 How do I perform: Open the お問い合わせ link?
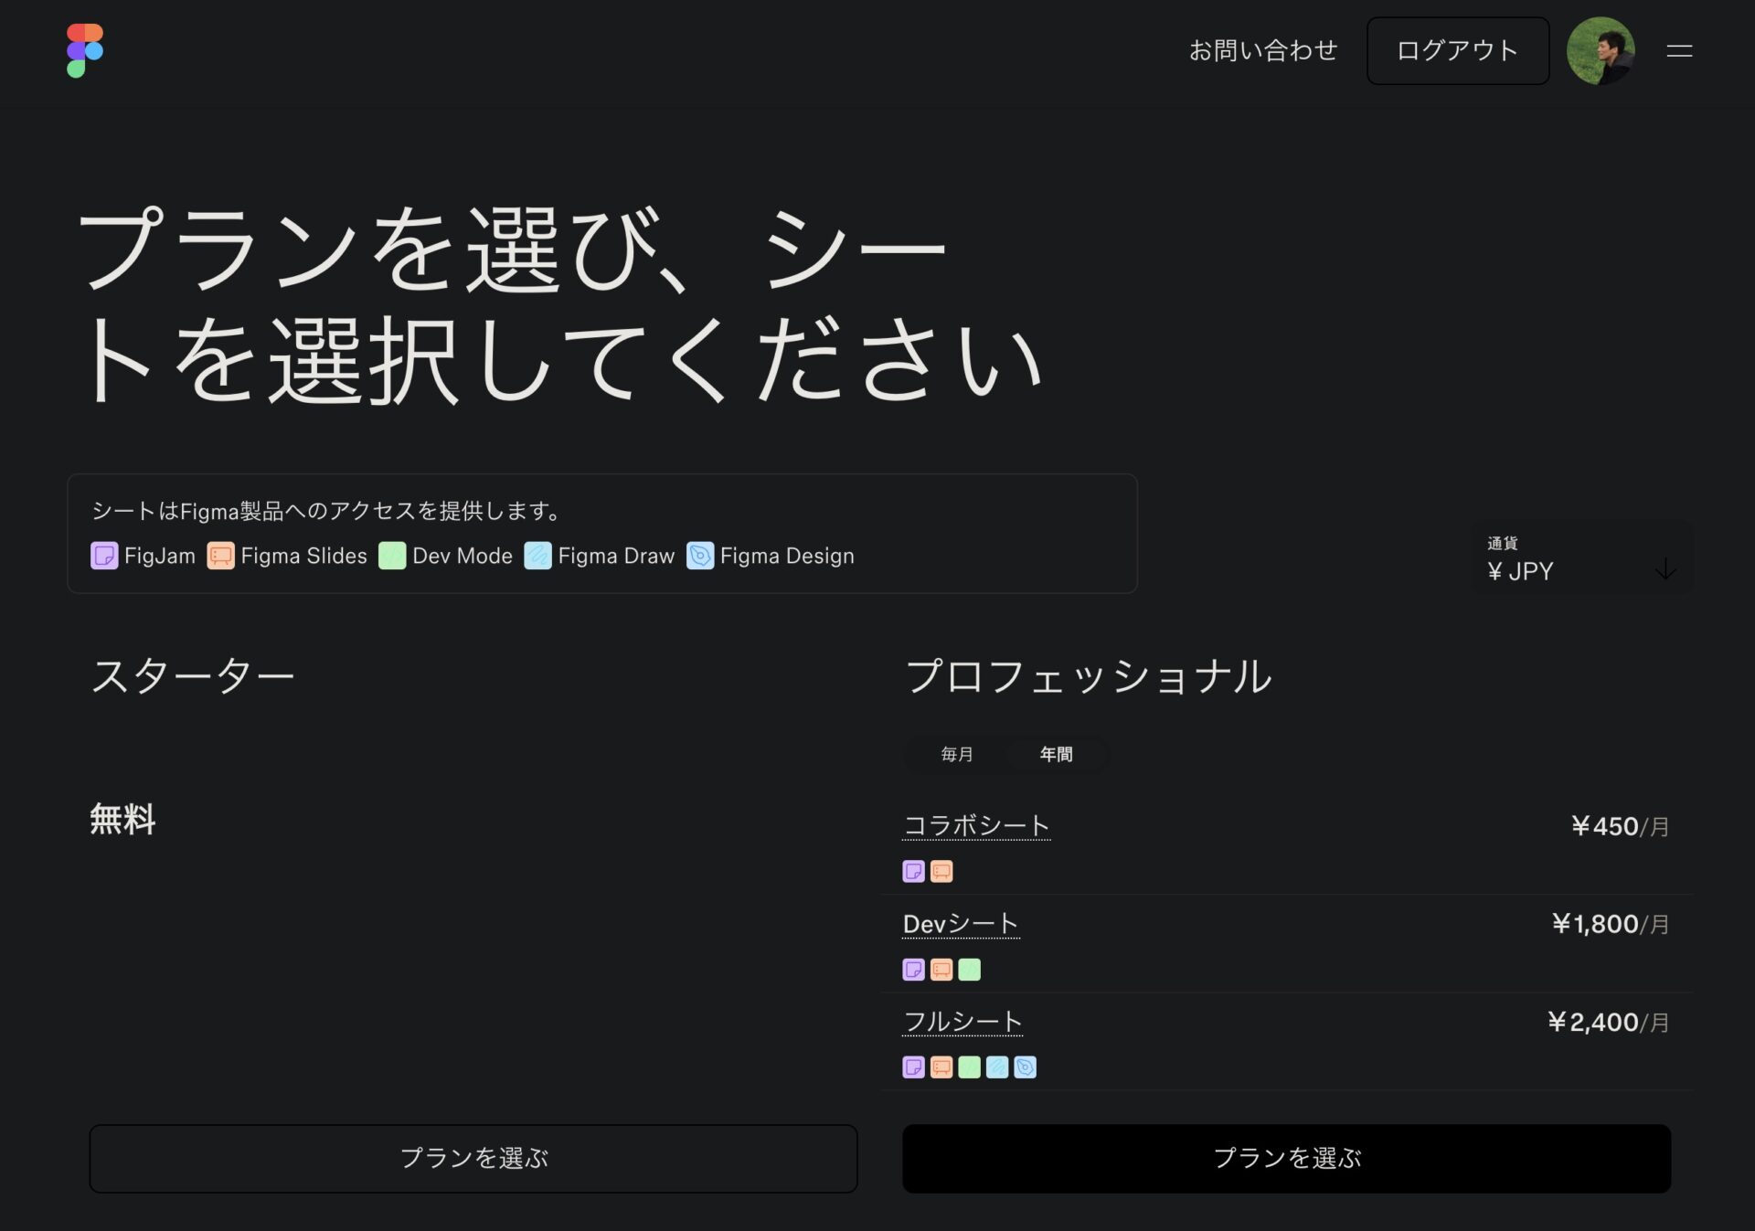1263,50
